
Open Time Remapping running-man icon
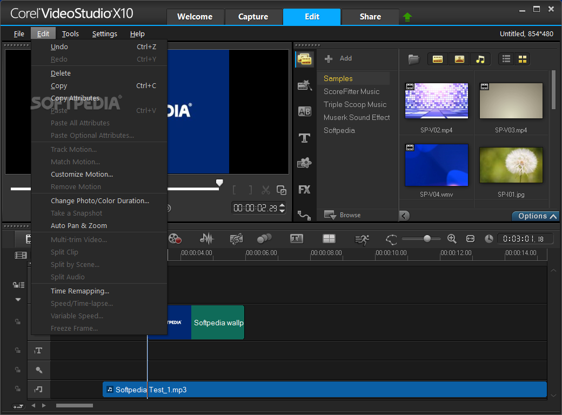(362, 239)
